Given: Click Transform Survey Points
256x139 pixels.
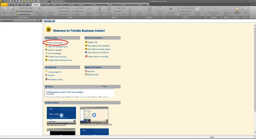Looking at the screenshot, I should tap(170, 11).
